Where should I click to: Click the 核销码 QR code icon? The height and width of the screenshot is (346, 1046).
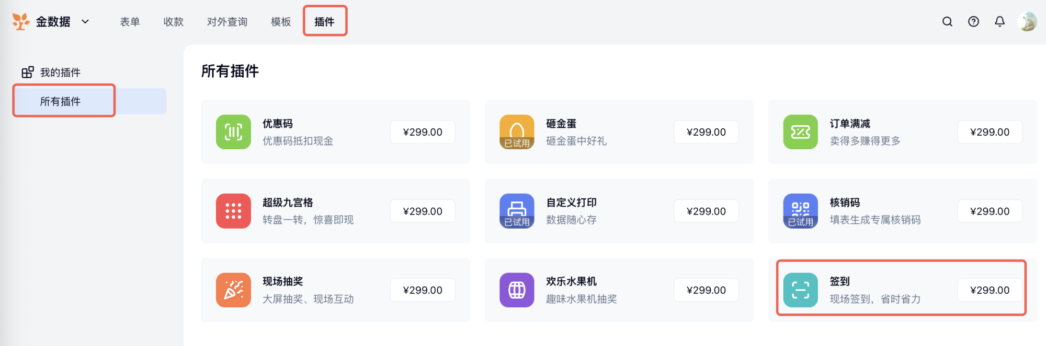click(800, 211)
